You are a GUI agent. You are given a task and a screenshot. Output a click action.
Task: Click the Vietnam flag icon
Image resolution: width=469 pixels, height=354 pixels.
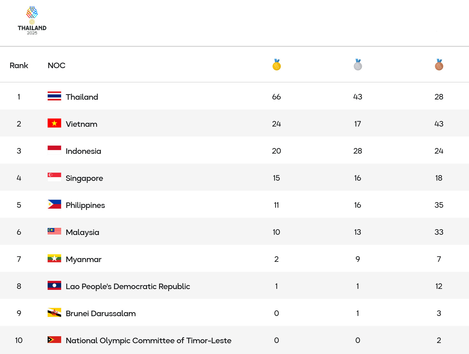pyautogui.click(x=54, y=123)
